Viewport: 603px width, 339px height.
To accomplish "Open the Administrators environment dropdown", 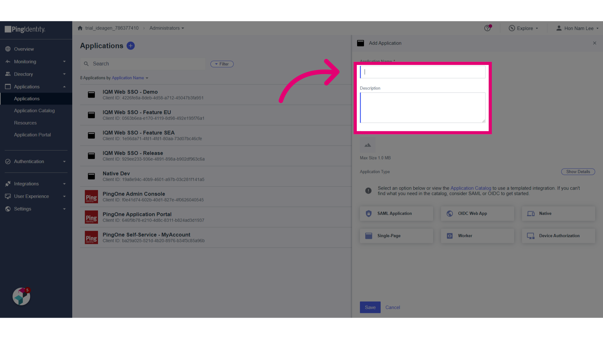I will point(167,28).
